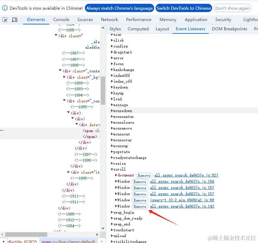The height and width of the screenshot is (243, 258).
Task: Switch to the Console tab
Action: 61,20
